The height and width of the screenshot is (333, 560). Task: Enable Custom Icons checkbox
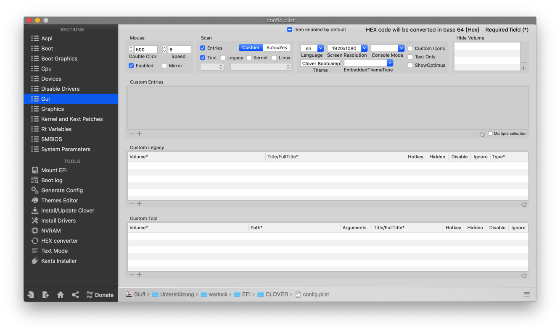pyautogui.click(x=410, y=48)
